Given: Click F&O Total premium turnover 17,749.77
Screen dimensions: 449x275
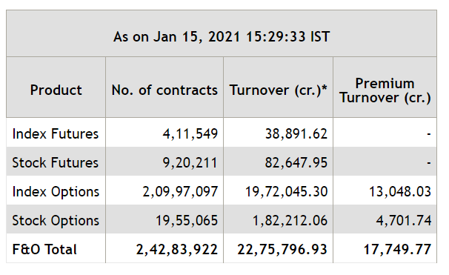Looking at the screenshot, I should pos(397,249).
